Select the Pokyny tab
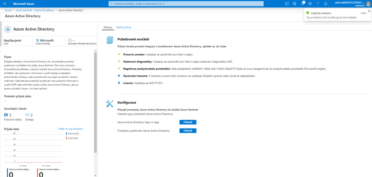372x177 pixels. click(x=108, y=27)
